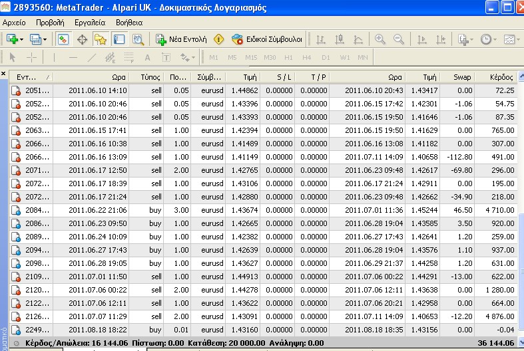
Task: Sort by Κέρδος column header
Action: click(x=495, y=77)
